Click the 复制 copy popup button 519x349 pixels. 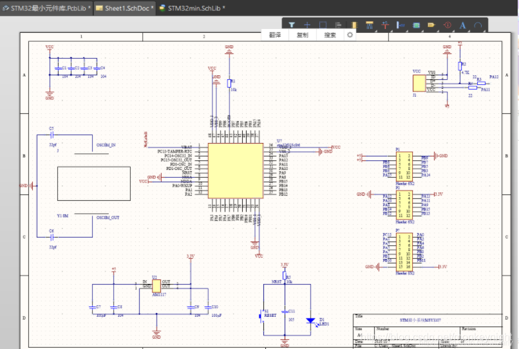pos(302,35)
